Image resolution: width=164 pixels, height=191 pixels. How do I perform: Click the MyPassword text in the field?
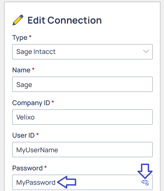pyautogui.click(x=36, y=183)
